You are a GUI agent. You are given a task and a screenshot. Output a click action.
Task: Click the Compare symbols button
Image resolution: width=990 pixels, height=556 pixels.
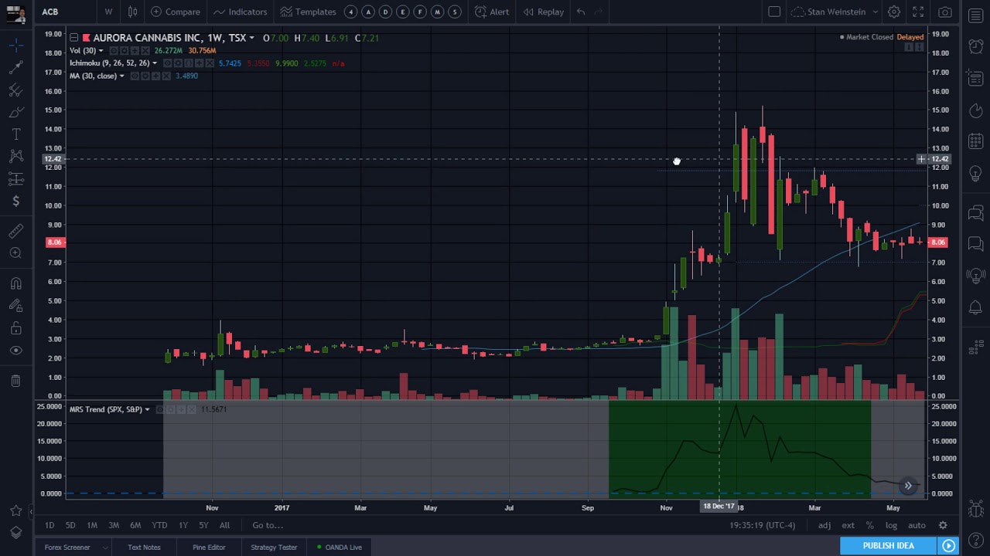176,12
